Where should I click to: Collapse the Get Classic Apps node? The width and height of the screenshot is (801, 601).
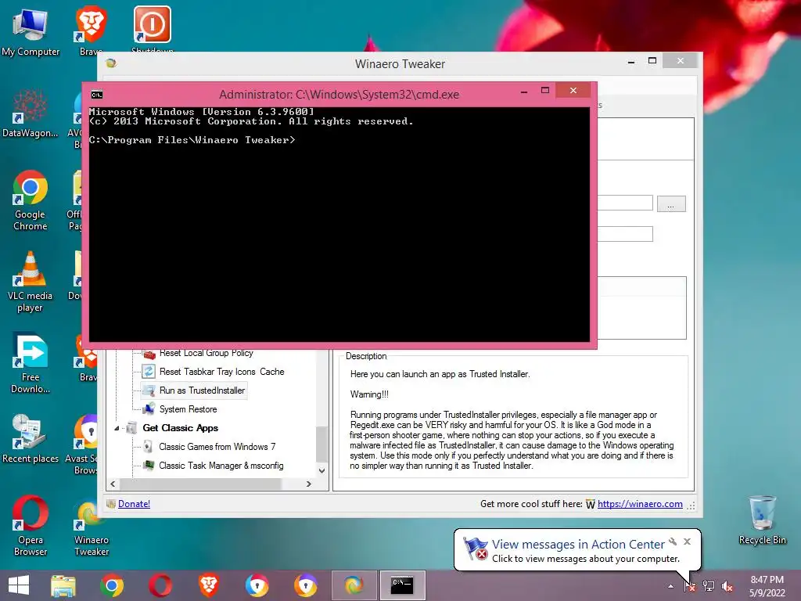[117, 428]
